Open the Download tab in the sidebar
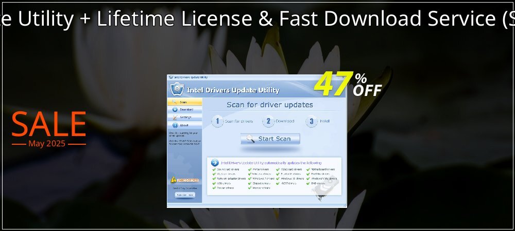 184,110
